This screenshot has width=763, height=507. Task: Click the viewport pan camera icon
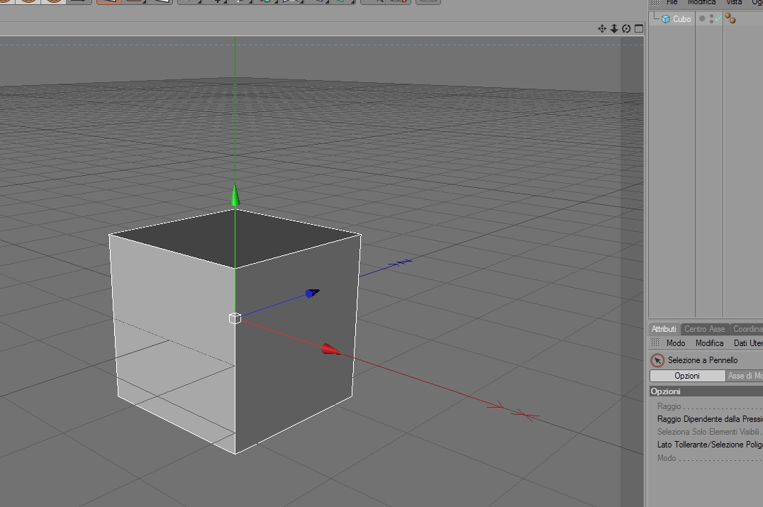[x=602, y=28]
